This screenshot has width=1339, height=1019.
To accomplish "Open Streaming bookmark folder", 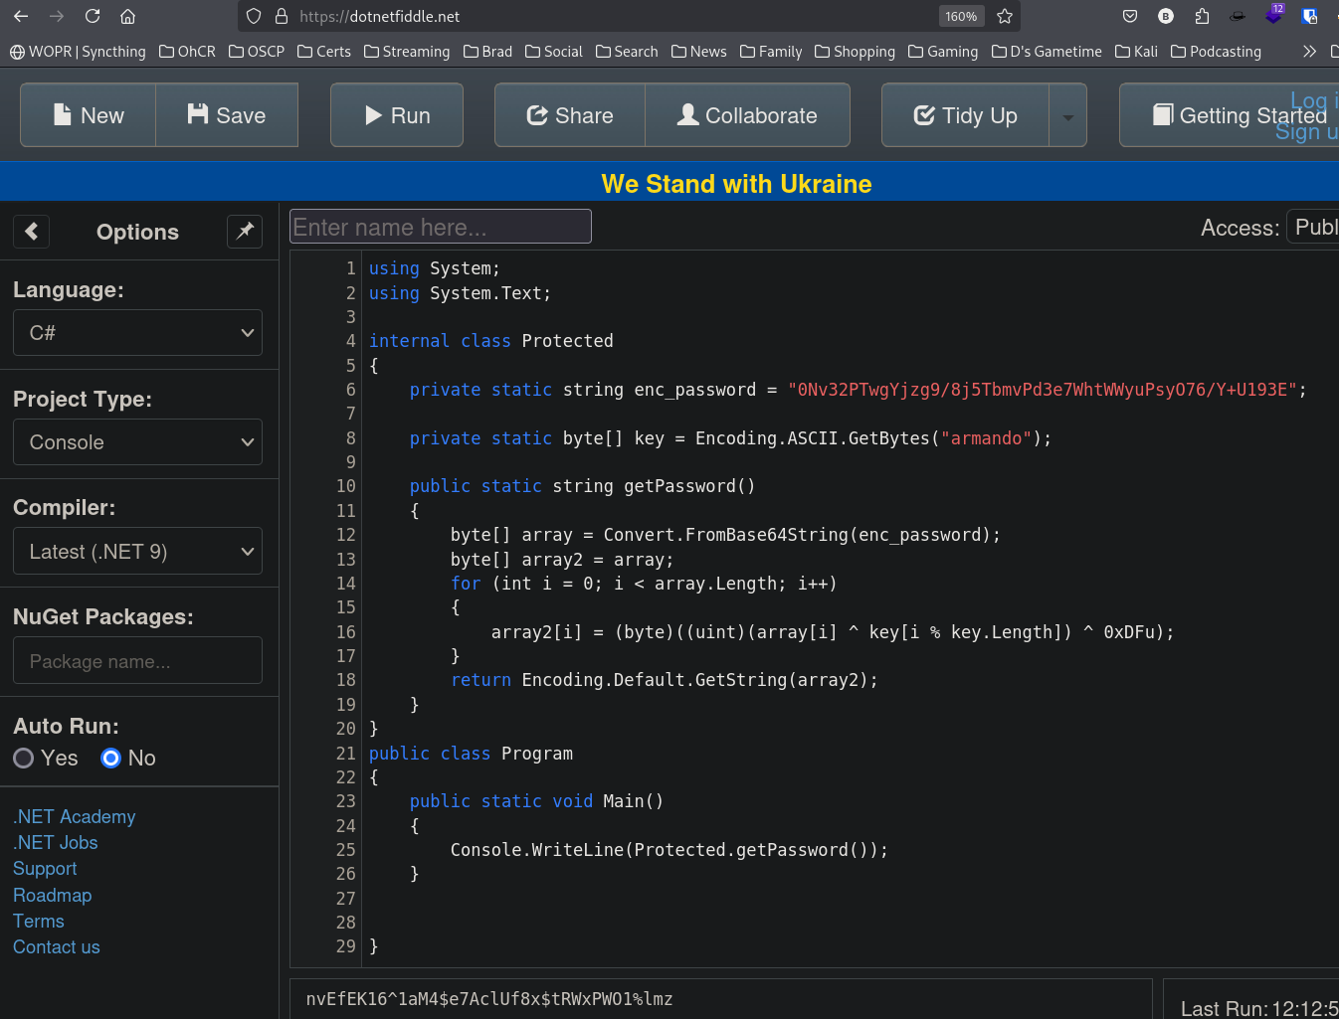I will [407, 52].
